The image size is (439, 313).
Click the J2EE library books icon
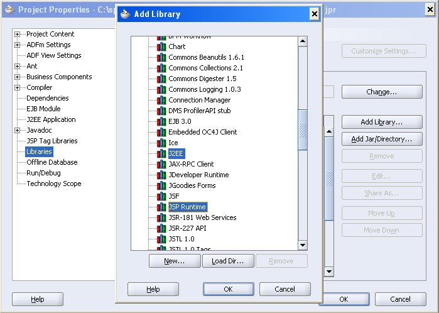161,153
